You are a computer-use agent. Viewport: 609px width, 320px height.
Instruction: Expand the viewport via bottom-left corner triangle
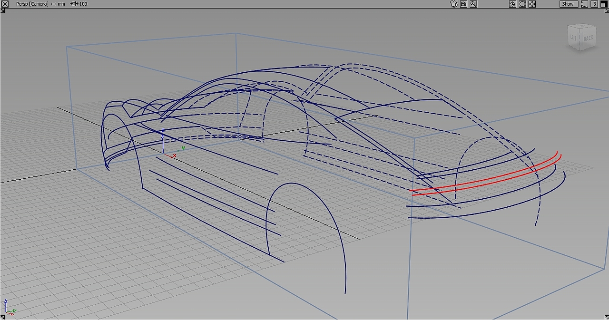(x=2, y=317)
